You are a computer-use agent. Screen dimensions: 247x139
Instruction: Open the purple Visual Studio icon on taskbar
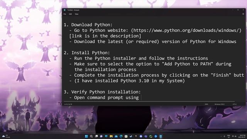pos(146,136)
